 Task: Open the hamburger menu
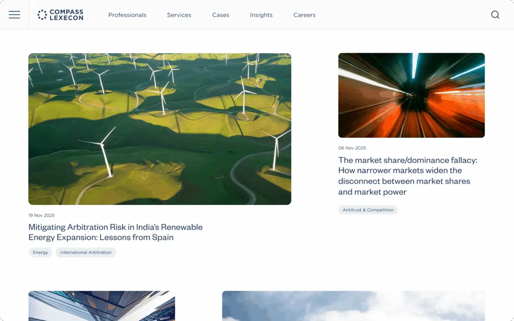coord(15,15)
